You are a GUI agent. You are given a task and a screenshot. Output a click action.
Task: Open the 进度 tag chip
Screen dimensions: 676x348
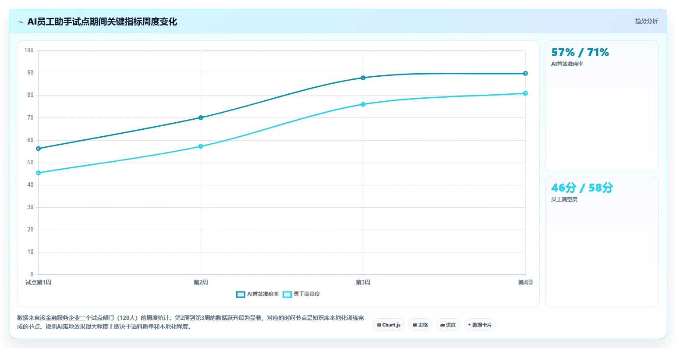tap(448, 325)
